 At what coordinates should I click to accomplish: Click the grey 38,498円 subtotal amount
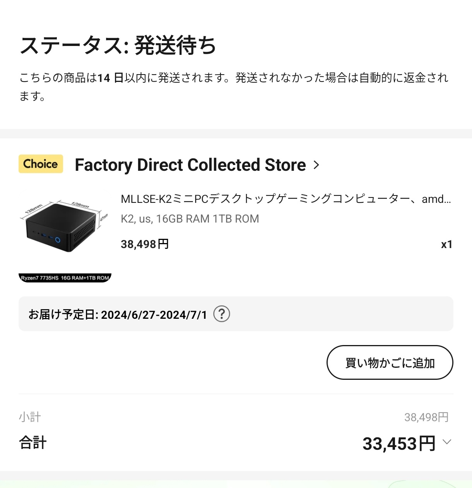pyautogui.click(x=426, y=417)
